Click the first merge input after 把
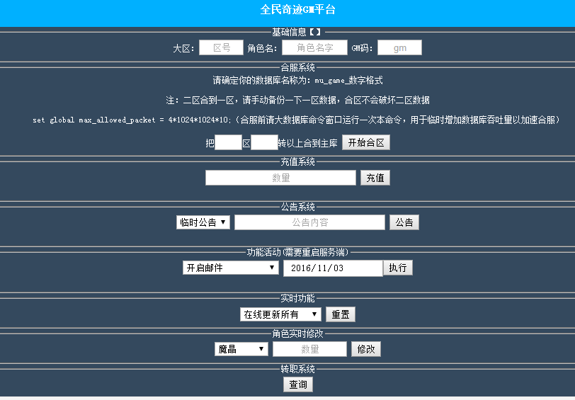 tap(228, 142)
